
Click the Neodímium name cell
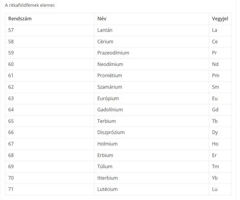[110, 64]
